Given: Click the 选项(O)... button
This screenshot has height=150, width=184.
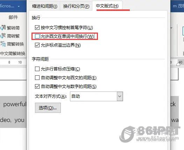Looking at the screenshot, I should tap(48, 108).
